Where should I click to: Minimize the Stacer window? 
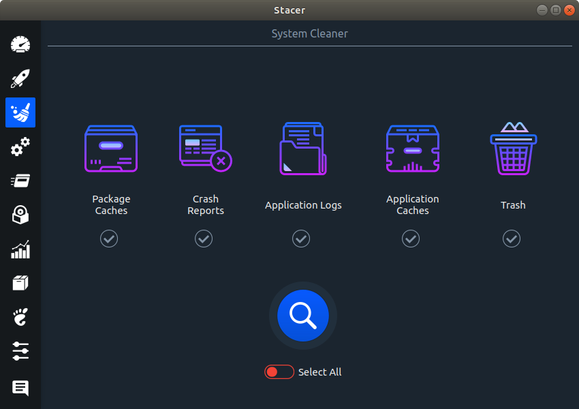542,10
